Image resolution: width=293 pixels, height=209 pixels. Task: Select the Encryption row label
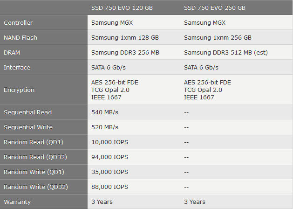(19, 90)
